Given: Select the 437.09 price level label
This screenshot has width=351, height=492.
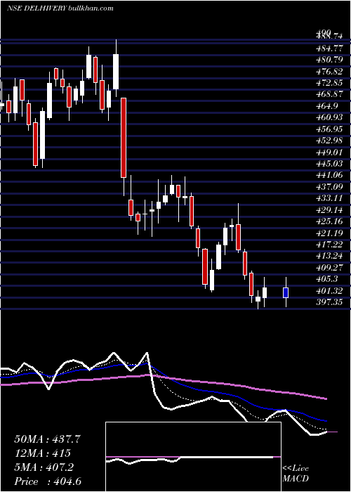Looking at the screenshot, I should pos(329,188).
